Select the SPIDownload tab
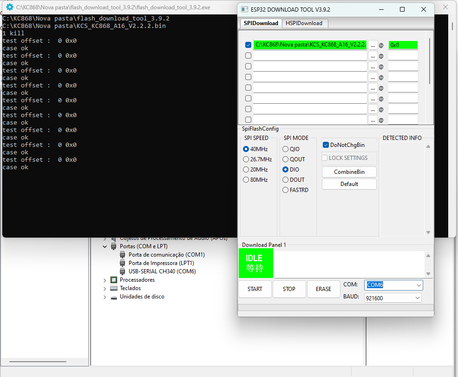This screenshot has width=458, height=377. pyautogui.click(x=261, y=23)
